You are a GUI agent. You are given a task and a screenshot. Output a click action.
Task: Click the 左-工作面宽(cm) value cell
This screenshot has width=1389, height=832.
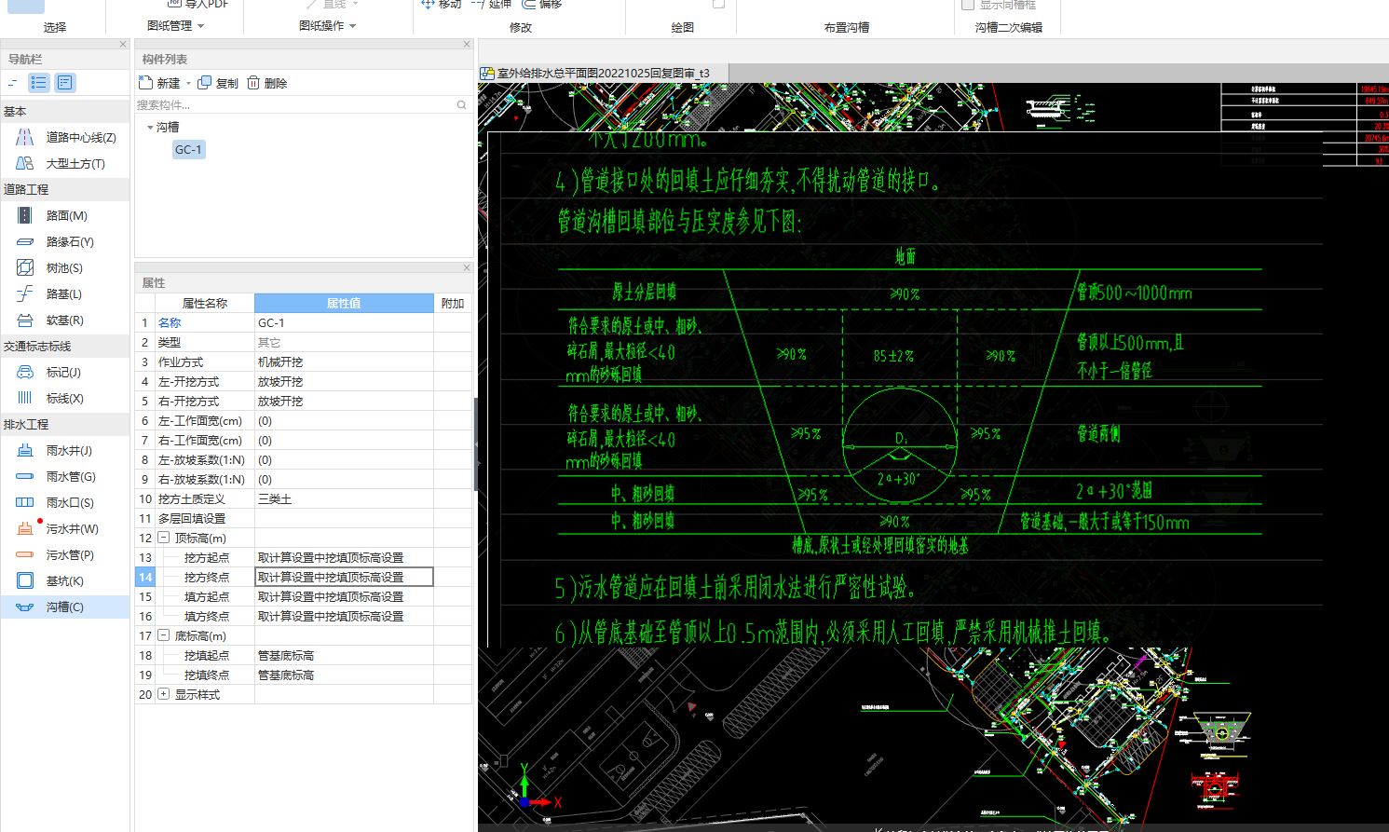click(x=344, y=420)
